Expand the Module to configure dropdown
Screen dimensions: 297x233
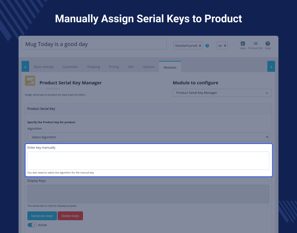[222, 93]
